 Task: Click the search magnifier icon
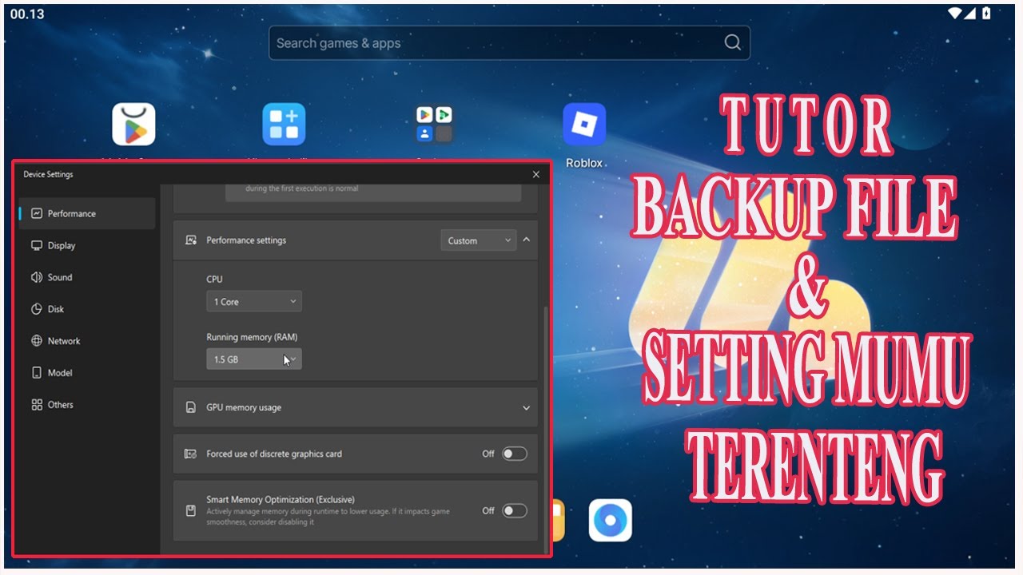pyautogui.click(x=732, y=43)
